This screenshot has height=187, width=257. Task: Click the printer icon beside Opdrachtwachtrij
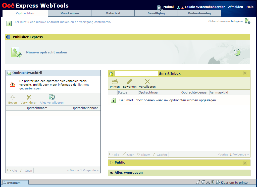(9, 73)
